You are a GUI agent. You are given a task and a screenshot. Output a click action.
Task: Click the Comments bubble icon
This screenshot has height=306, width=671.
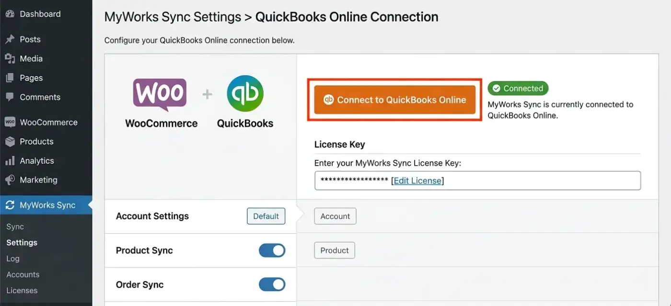coord(10,97)
